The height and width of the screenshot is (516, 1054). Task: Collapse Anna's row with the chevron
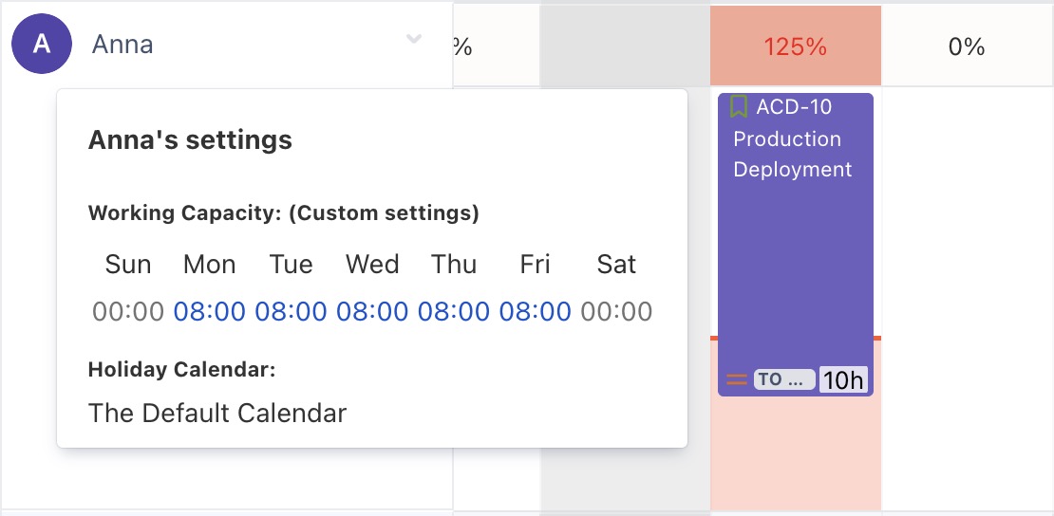[414, 39]
